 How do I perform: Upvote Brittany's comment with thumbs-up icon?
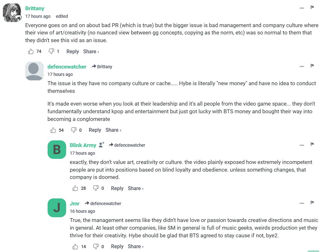pos(31,51)
